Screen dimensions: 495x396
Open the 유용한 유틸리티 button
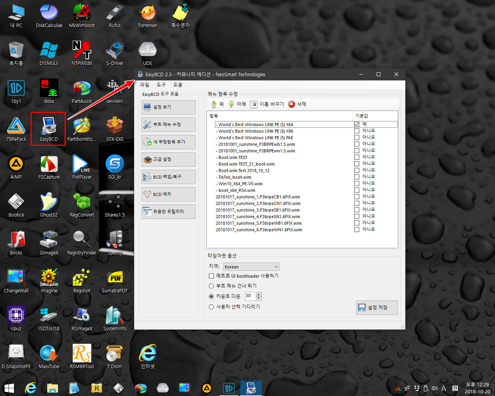(x=169, y=212)
